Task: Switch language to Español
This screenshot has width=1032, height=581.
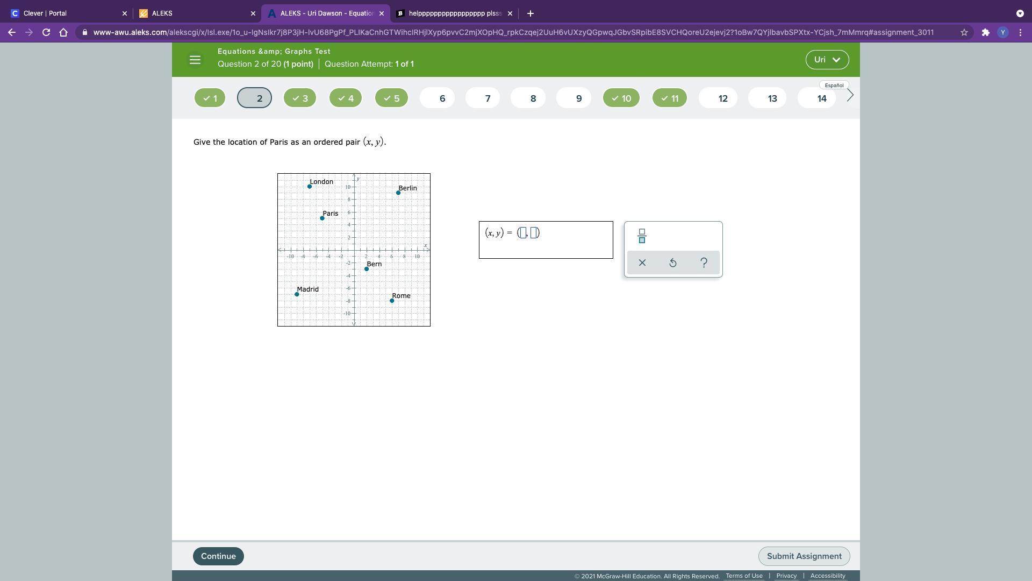Action: [834, 85]
